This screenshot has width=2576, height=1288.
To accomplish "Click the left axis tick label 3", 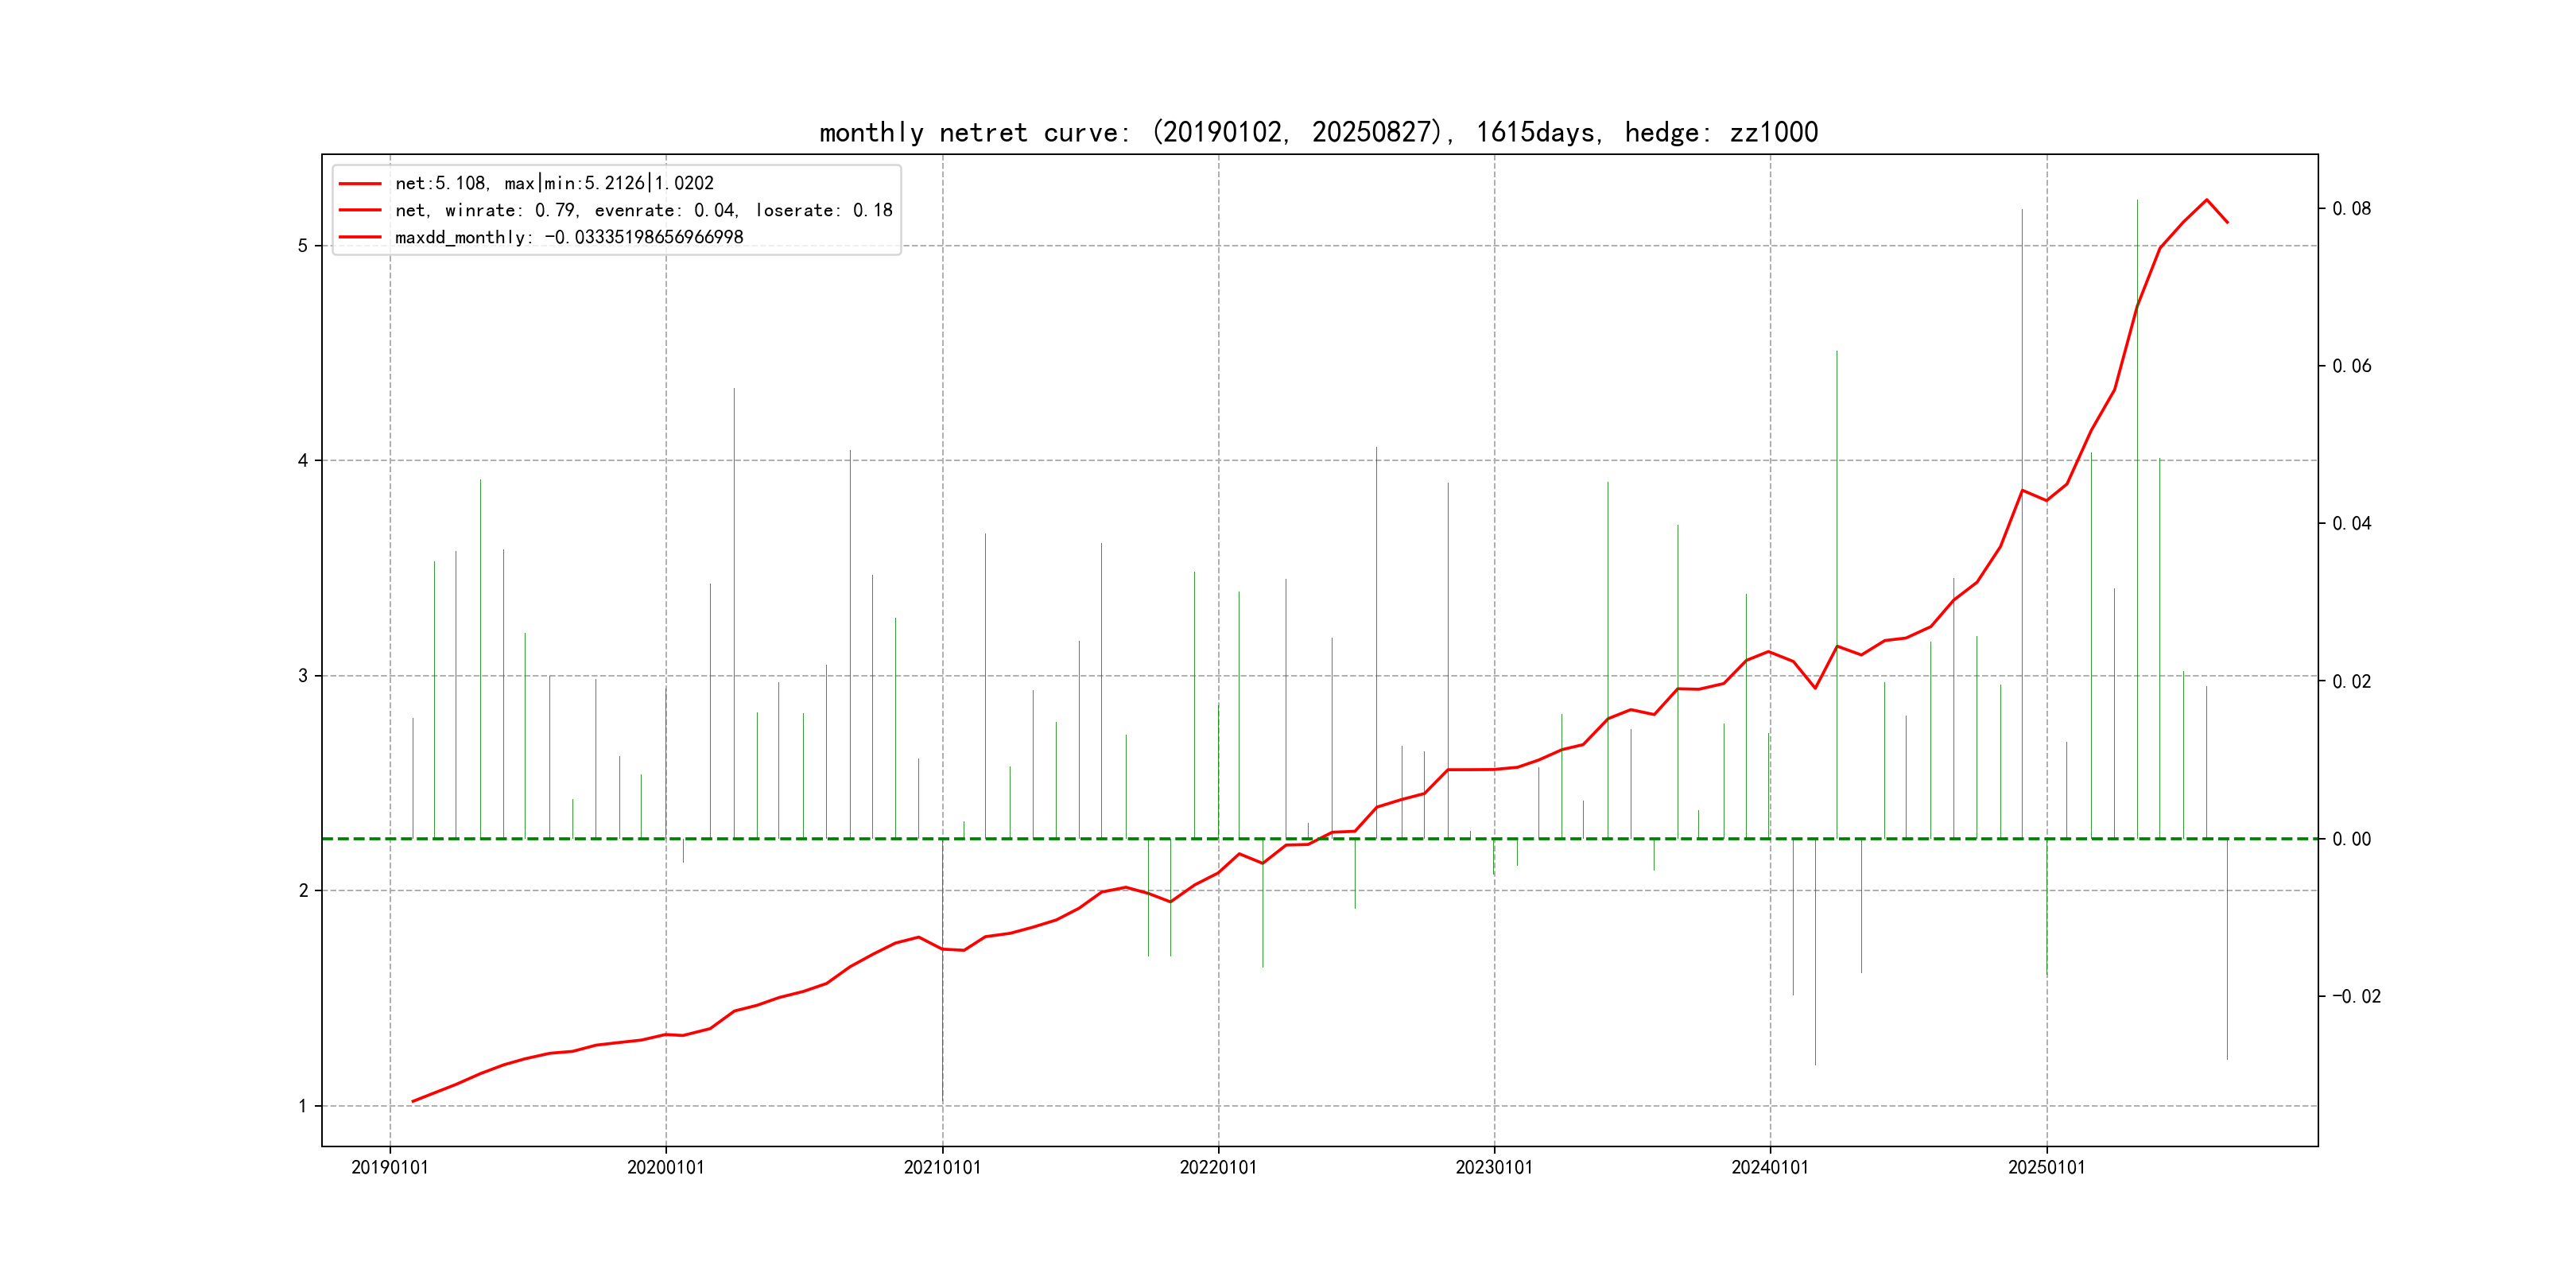I will (302, 676).
